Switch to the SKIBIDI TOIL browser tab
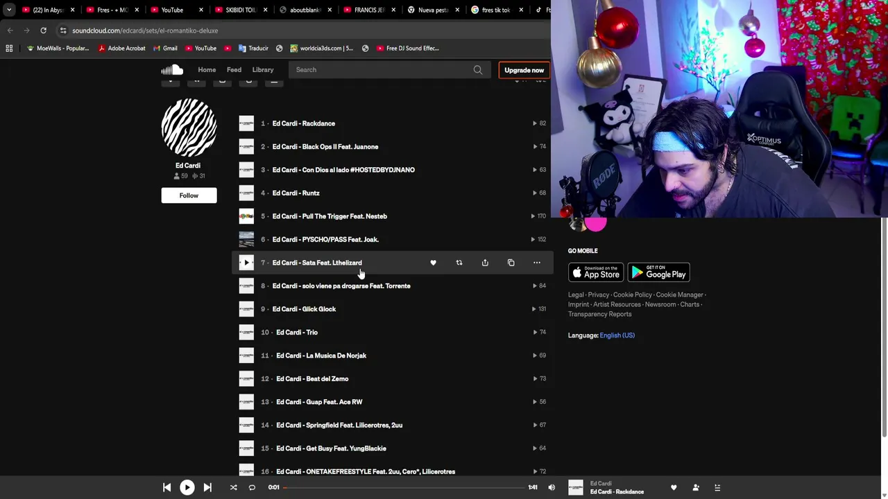The width and height of the screenshot is (888, 499). click(x=236, y=10)
